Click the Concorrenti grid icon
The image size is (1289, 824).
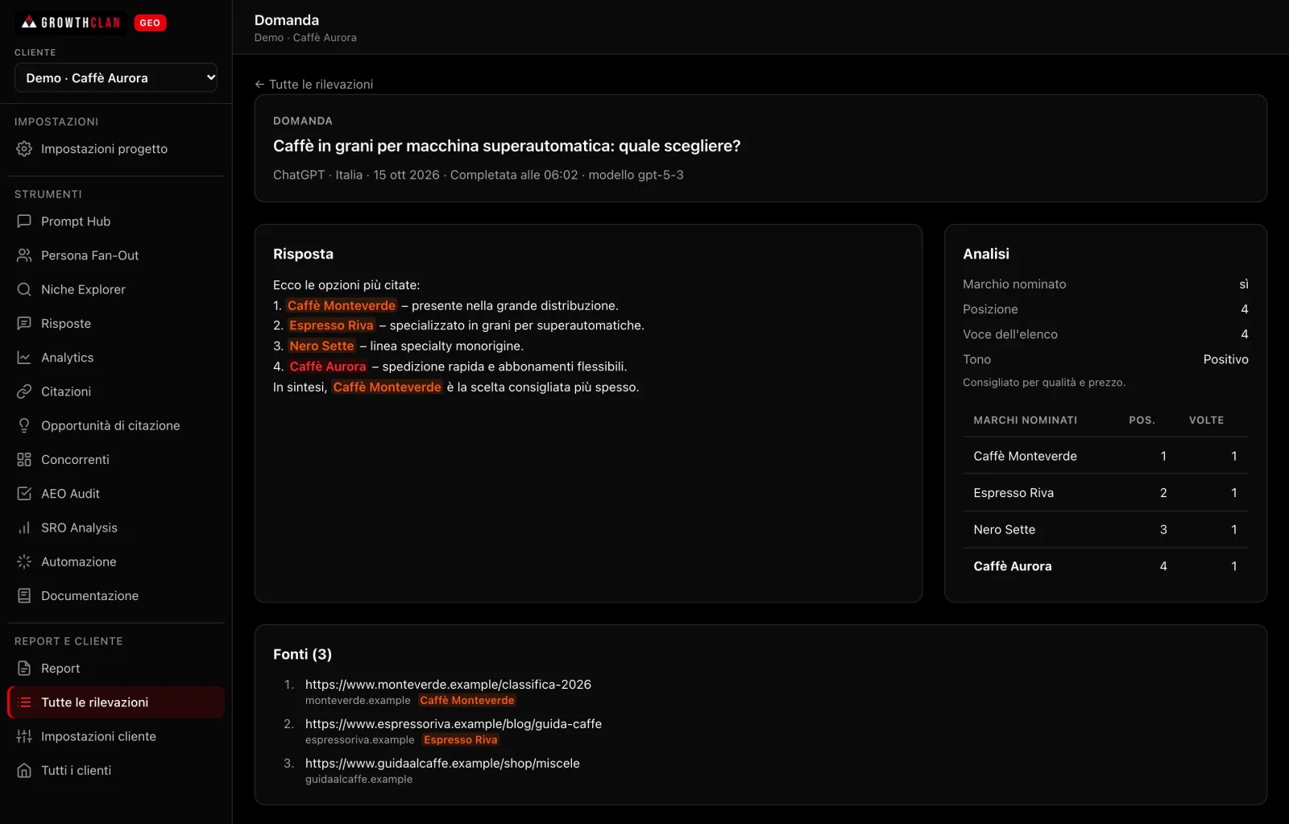pyautogui.click(x=24, y=459)
